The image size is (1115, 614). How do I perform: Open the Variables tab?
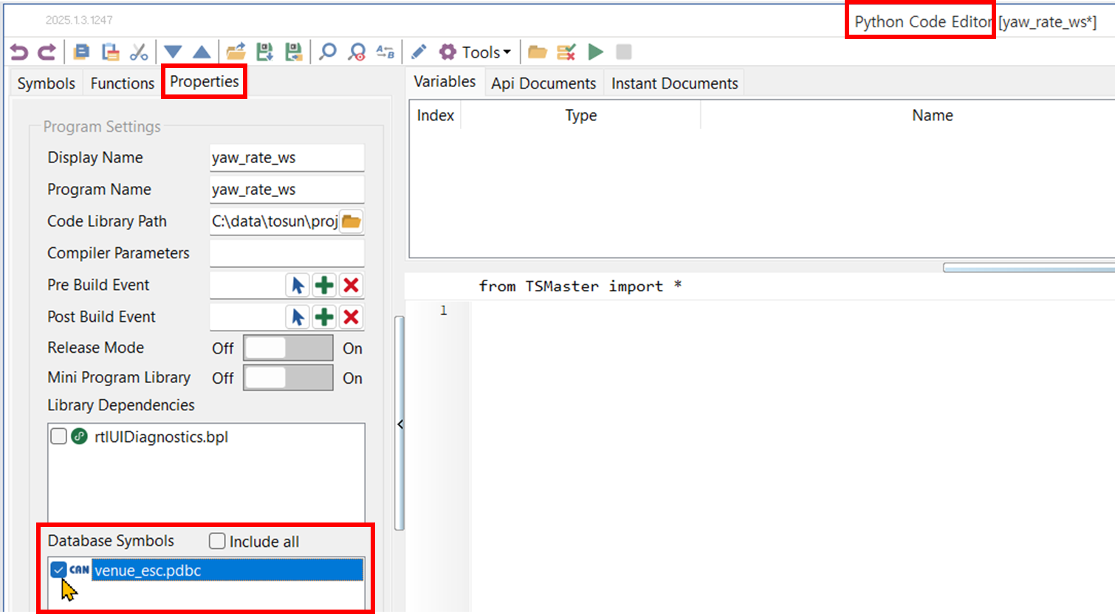click(x=445, y=81)
